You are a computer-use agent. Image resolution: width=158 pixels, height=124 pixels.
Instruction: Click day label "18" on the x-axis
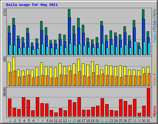(88, 121)
